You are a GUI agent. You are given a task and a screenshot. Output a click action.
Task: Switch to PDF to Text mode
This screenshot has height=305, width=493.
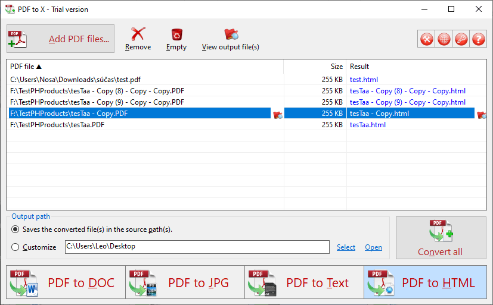pyautogui.click(x=305, y=282)
